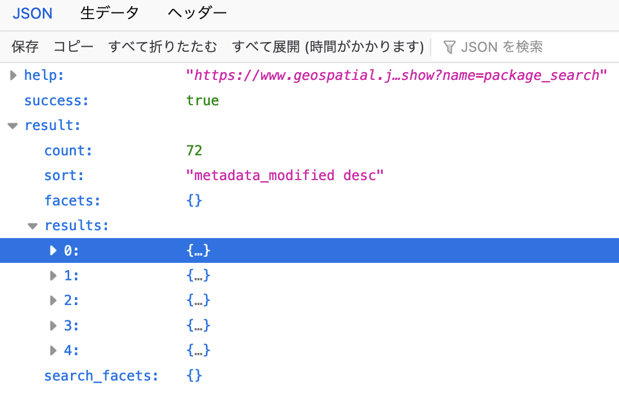Expand item 0 in the results array
Screen dimensions: 619x394
[52, 250]
